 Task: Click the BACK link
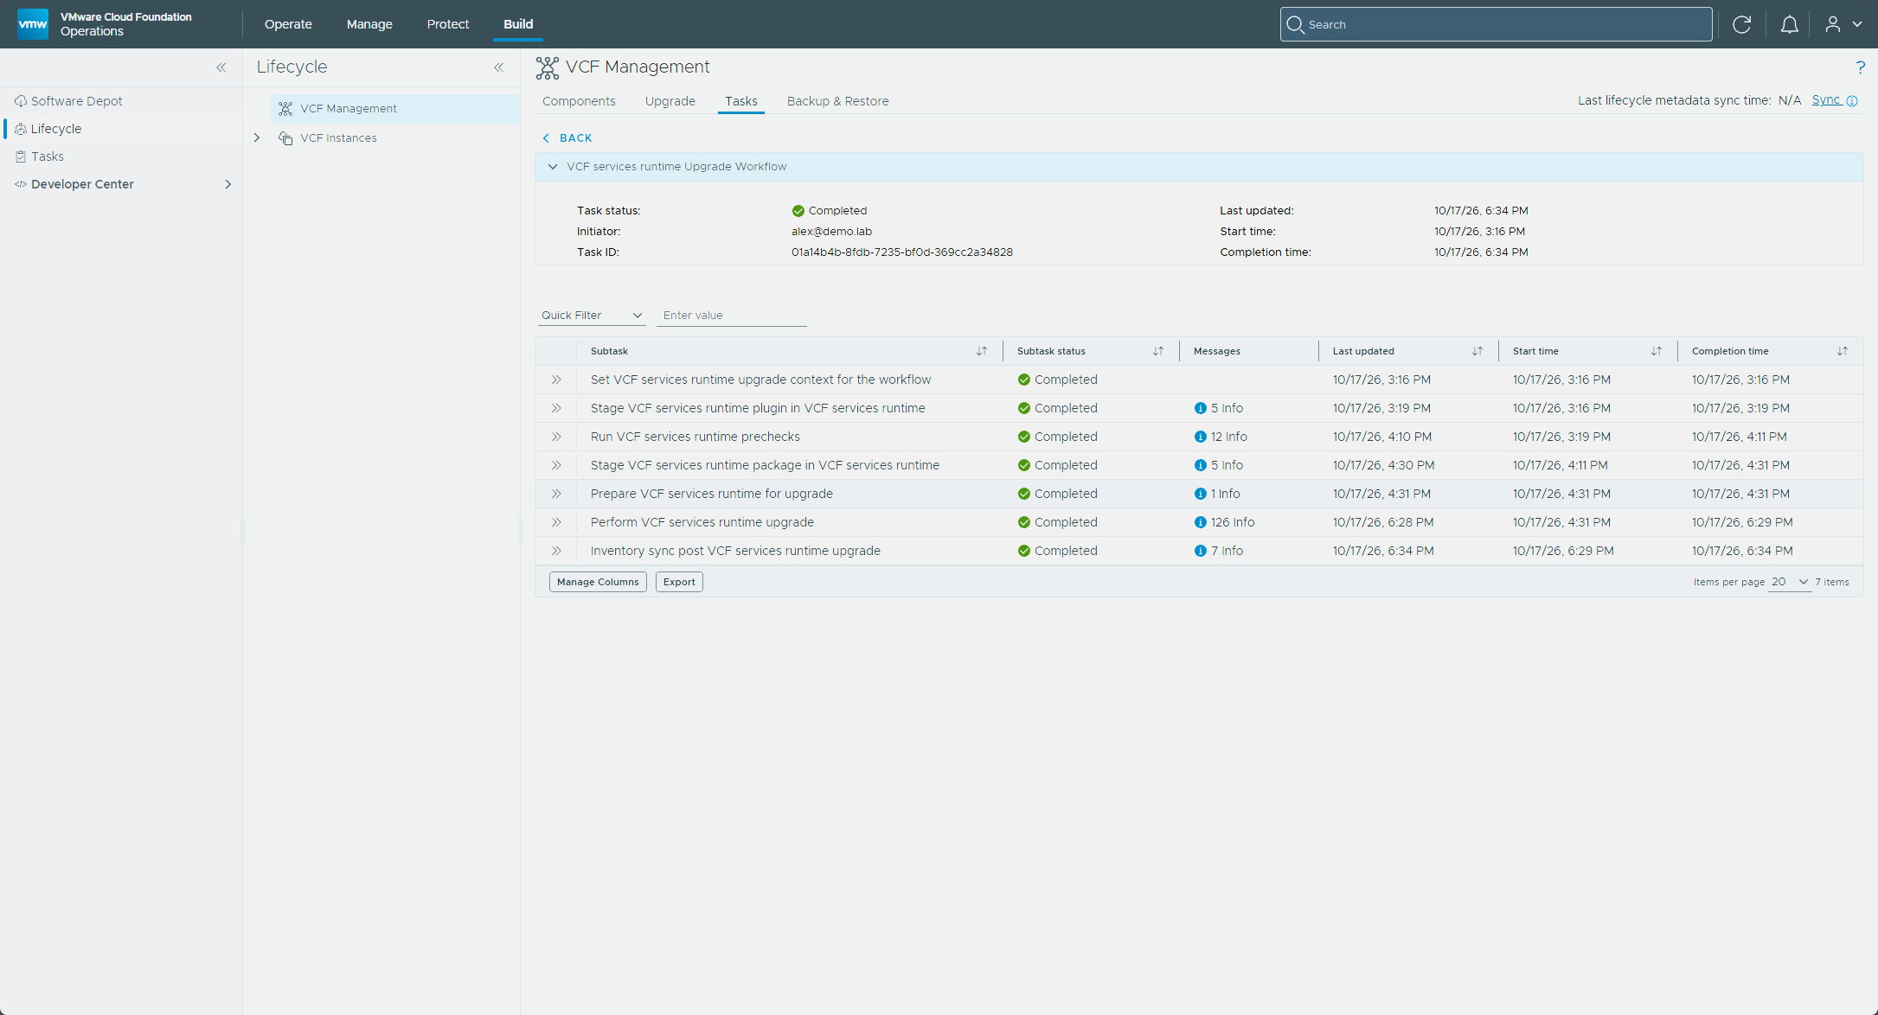(x=567, y=138)
